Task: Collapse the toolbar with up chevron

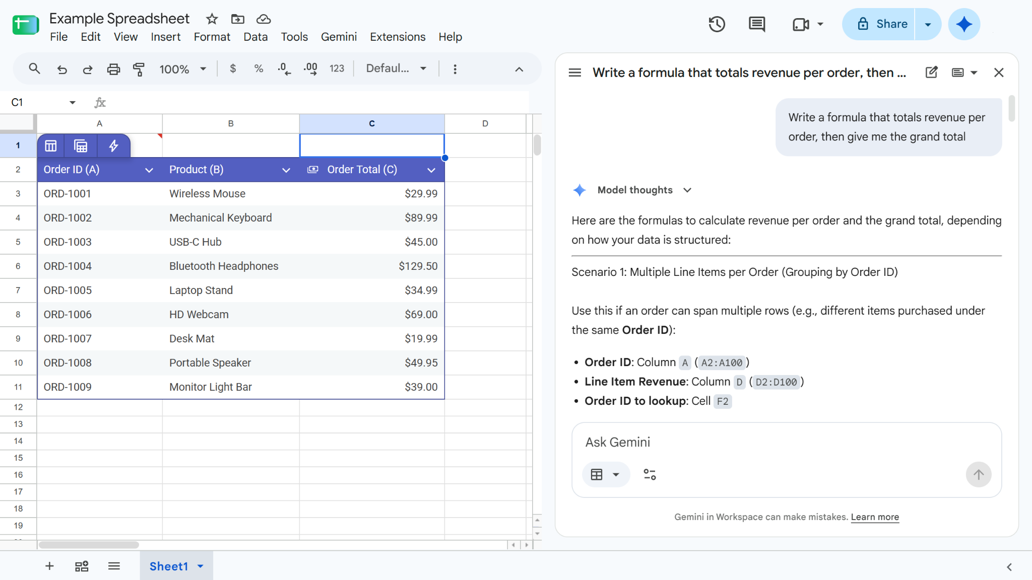Action: pos(519,69)
